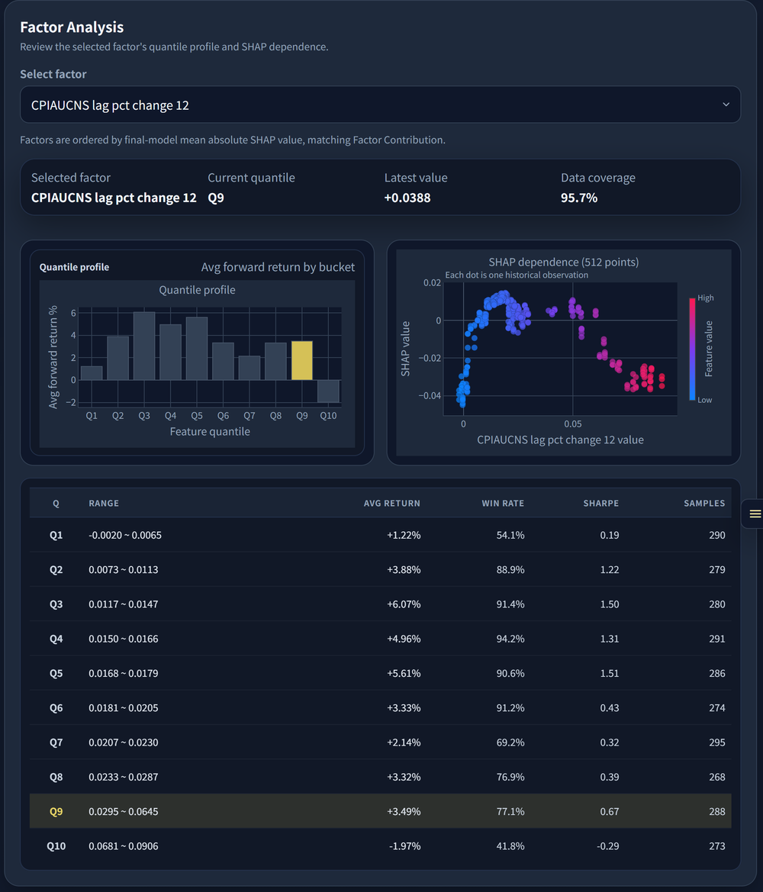Click Current quantile value 'Q9'
Image resolution: width=763 pixels, height=892 pixels.
point(216,198)
